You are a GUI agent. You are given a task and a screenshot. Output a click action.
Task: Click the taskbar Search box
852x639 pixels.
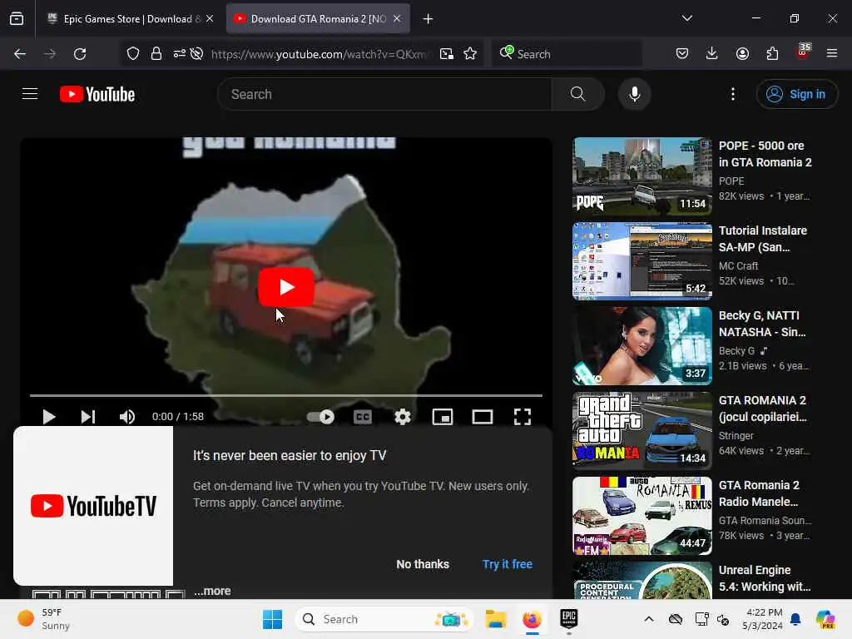pos(384,619)
